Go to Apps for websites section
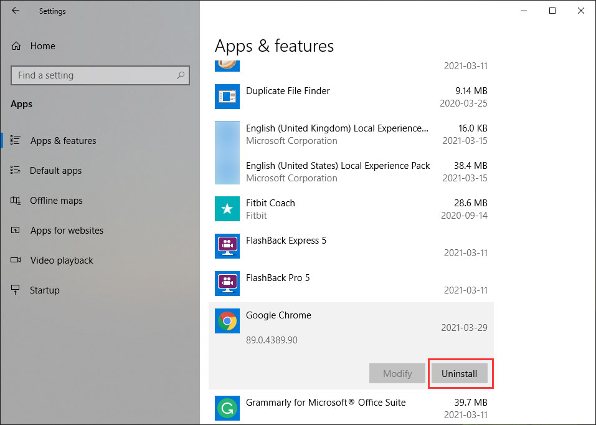 67,230
